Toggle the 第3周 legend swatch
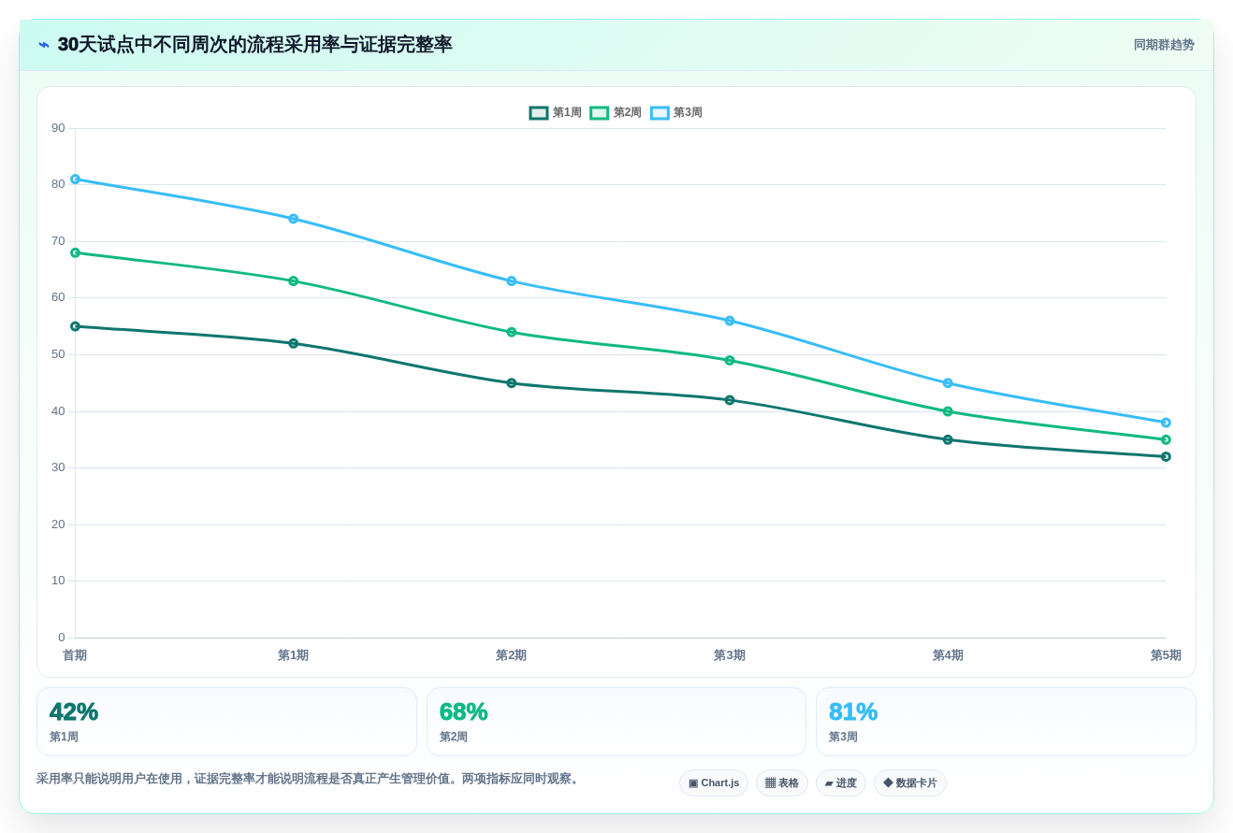The image size is (1233, 833). pos(660,113)
